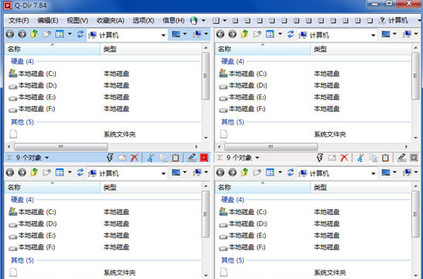Viewport: 423px width, 279px height.
Task: Open the 视图(V) menu
Action: click(x=77, y=20)
